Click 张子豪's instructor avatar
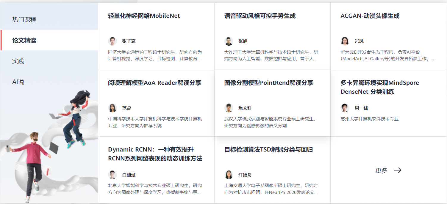447x204 pixels. click(113, 41)
